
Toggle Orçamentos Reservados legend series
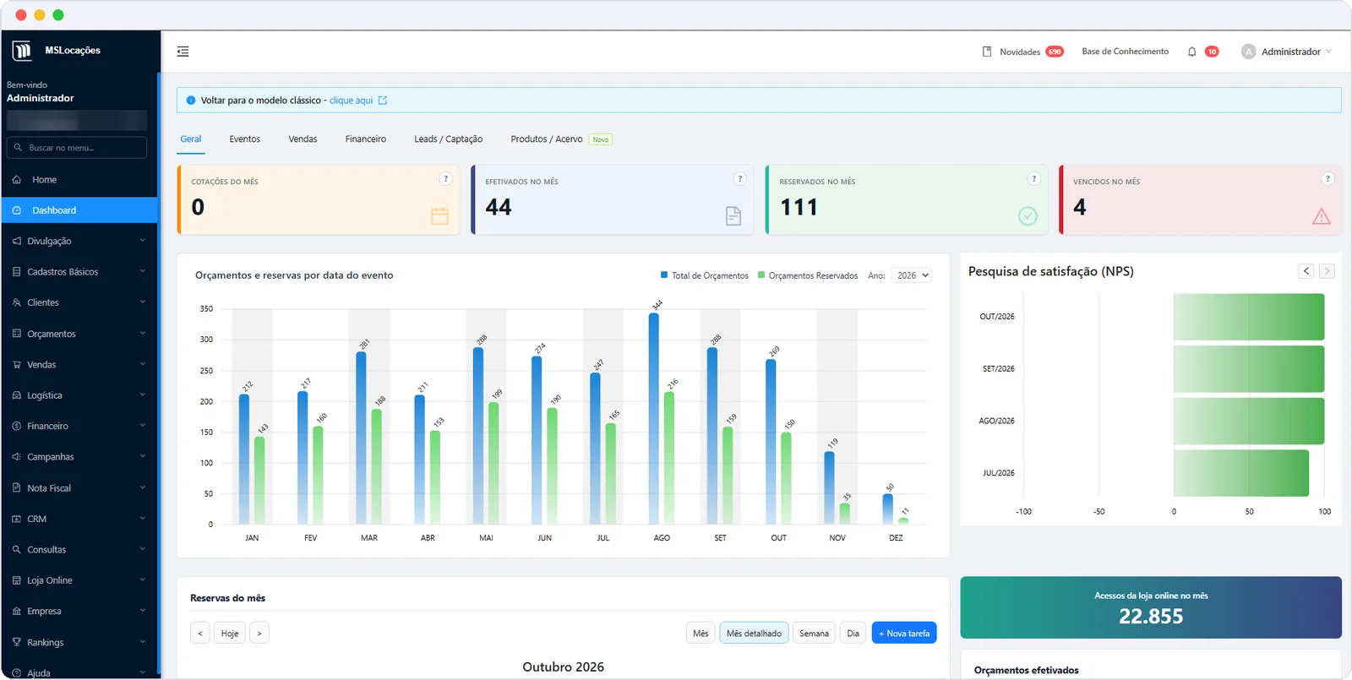pyautogui.click(x=808, y=275)
